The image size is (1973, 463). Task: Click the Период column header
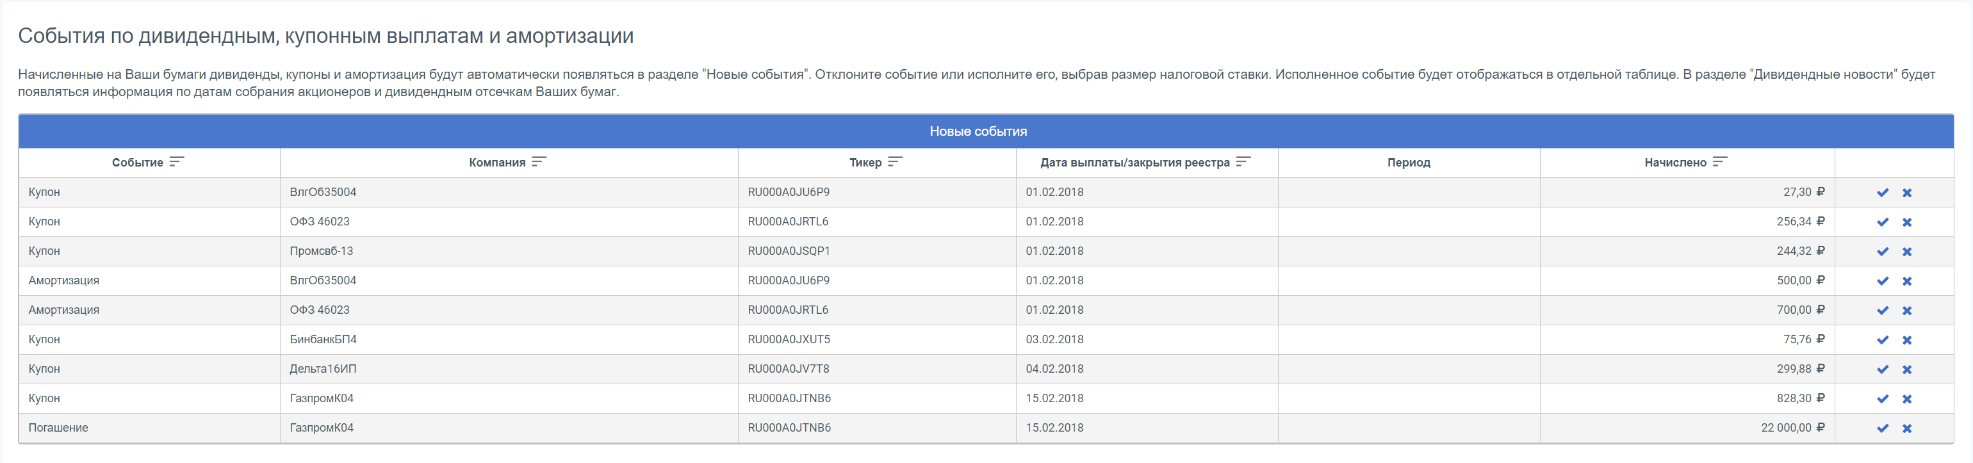coord(1408,163)
